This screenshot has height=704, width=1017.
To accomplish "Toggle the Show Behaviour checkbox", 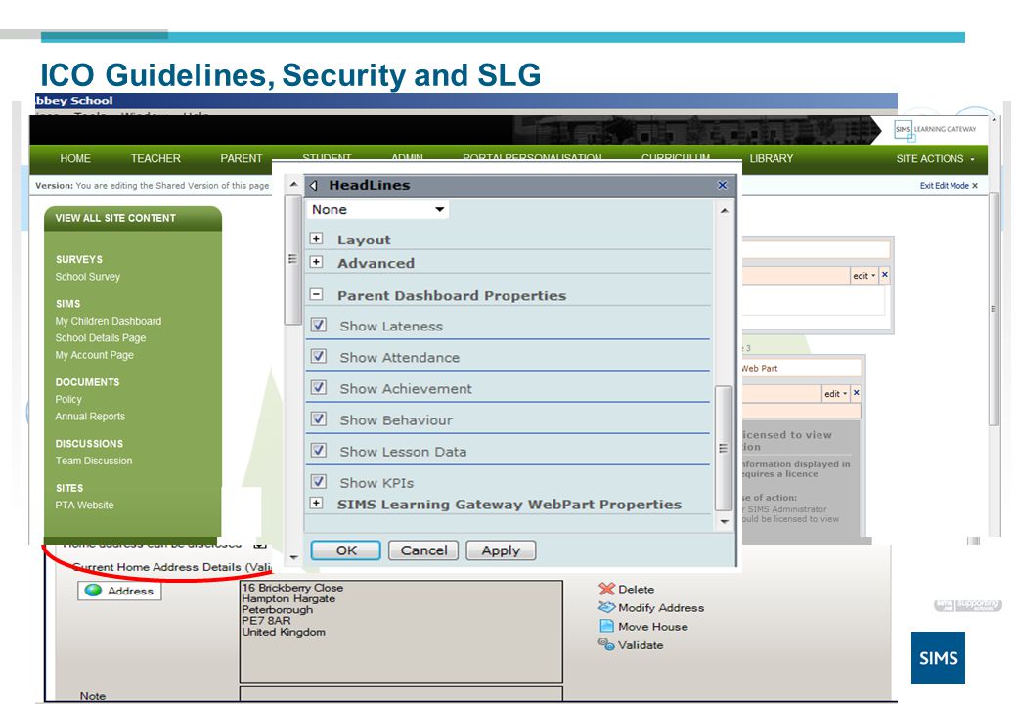I will point(319,418).
